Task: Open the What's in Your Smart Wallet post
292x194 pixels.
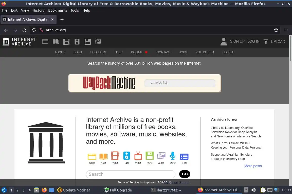Action: coord(236,145)
